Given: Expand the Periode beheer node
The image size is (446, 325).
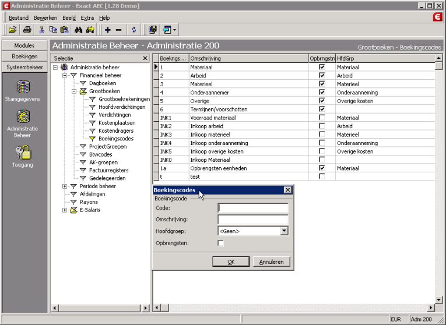Looking at the screenshot, I should pos(65,186).
